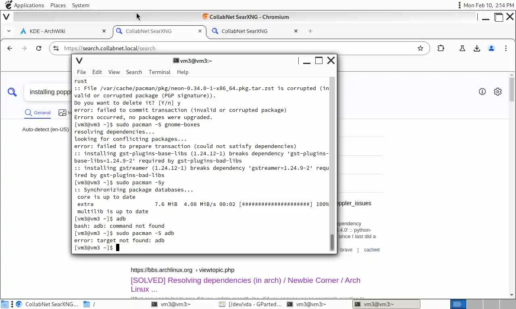516x309 pixels.
Task: Reload the Chromium page
Action: [x=39, y=48]
